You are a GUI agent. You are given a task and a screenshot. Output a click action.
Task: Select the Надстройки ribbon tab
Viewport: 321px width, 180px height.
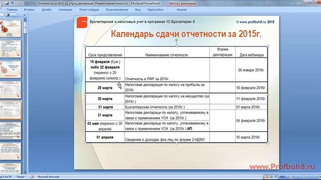(x=155, y=9)
